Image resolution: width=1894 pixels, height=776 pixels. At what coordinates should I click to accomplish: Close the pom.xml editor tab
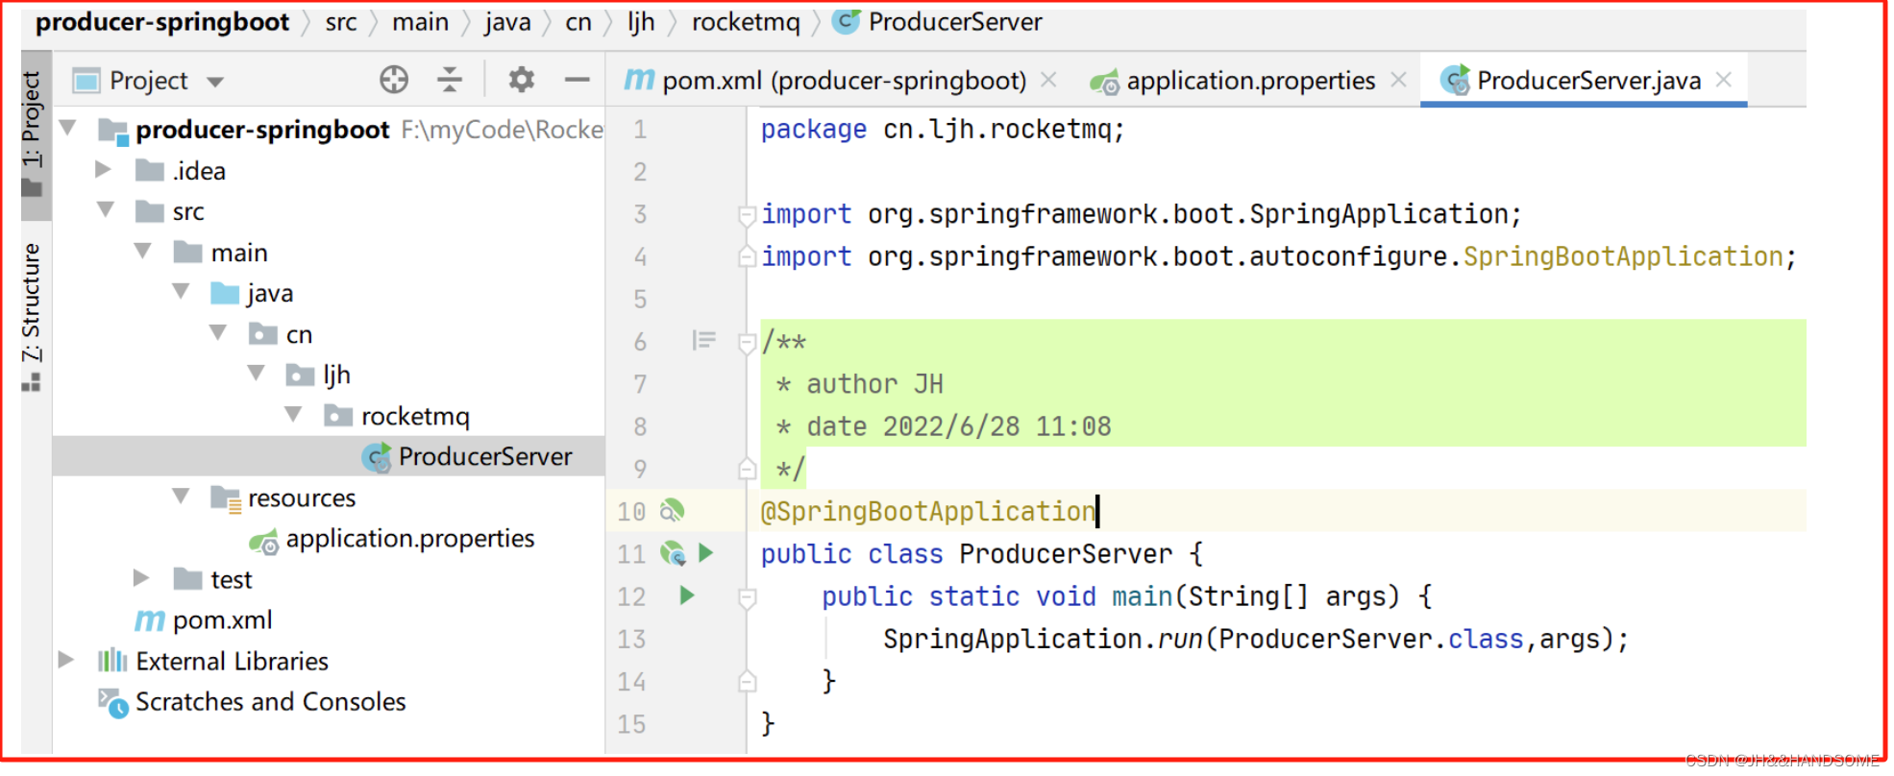(1048, 80)
